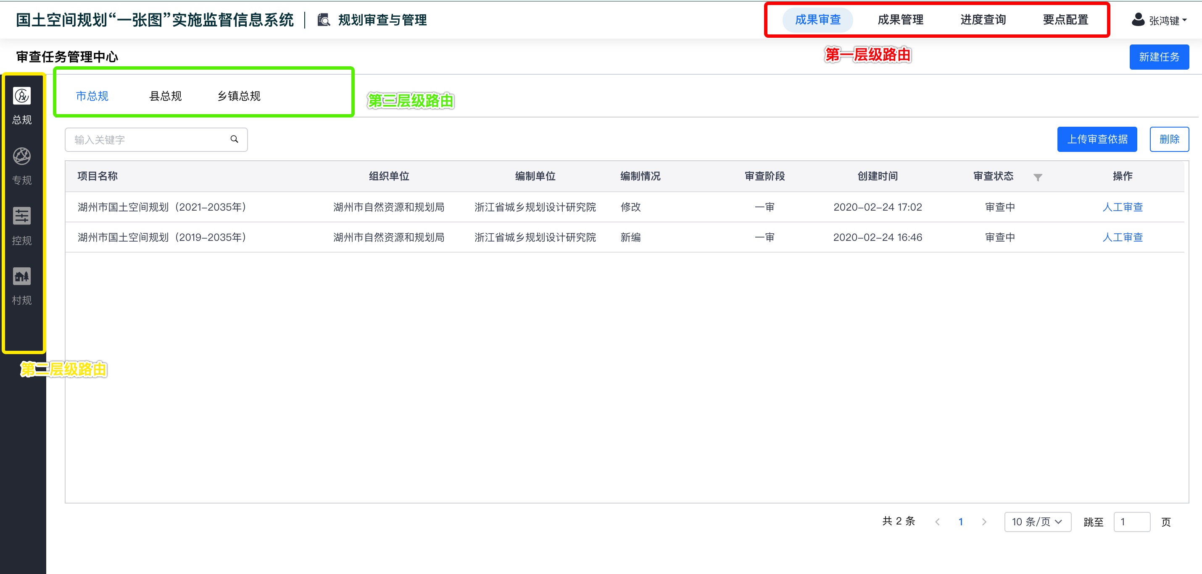Click the 新编 cell

point(630,237)
